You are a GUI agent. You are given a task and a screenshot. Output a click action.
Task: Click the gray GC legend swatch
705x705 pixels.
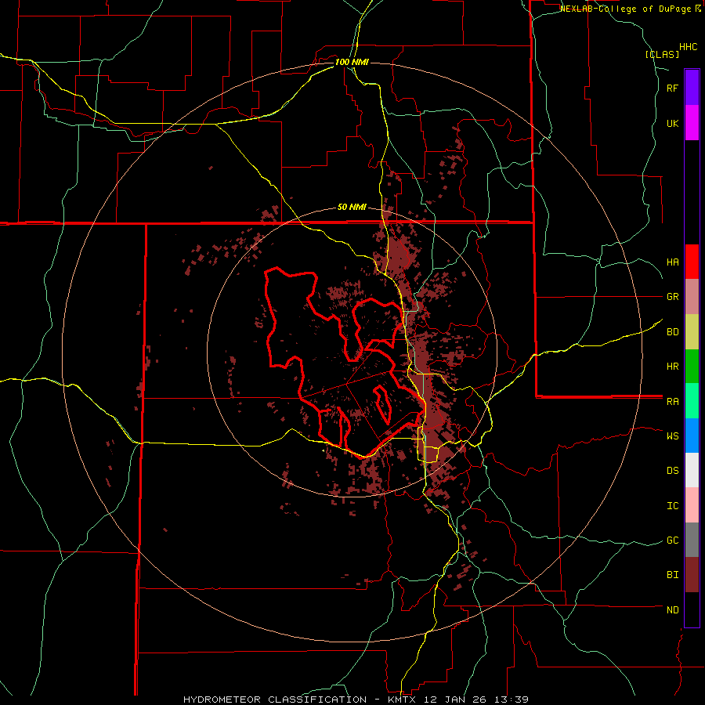tap(692, 540)
